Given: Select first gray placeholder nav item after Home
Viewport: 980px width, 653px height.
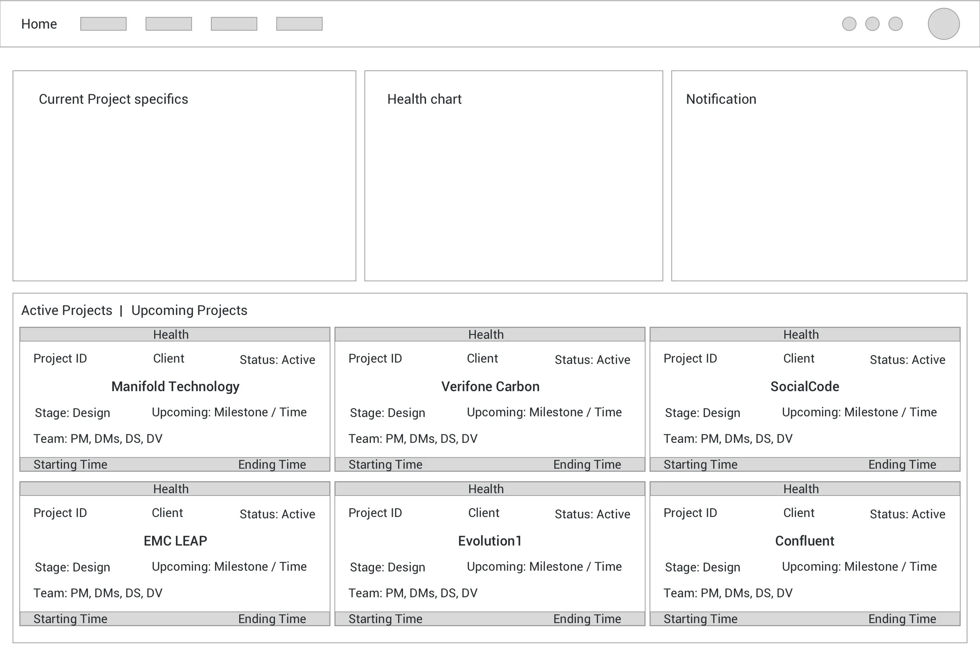Looking at the screenshot, I should click(103, 24).
